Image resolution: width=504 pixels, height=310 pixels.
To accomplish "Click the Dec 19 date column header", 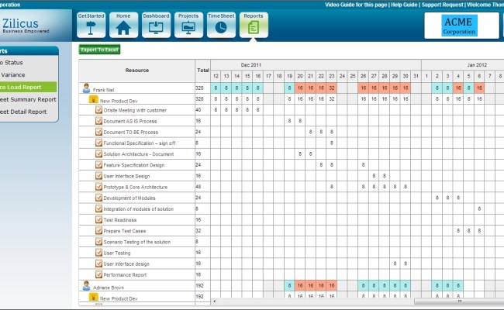I will point(290,76).
